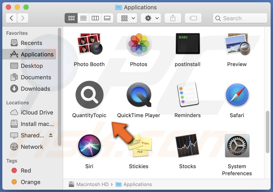273x192 pixels.
Task: Eject the Shared... volume
Action: (x=51, y=135)
